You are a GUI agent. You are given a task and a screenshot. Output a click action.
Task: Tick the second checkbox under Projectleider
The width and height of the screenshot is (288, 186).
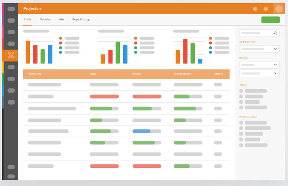point(241,128)
